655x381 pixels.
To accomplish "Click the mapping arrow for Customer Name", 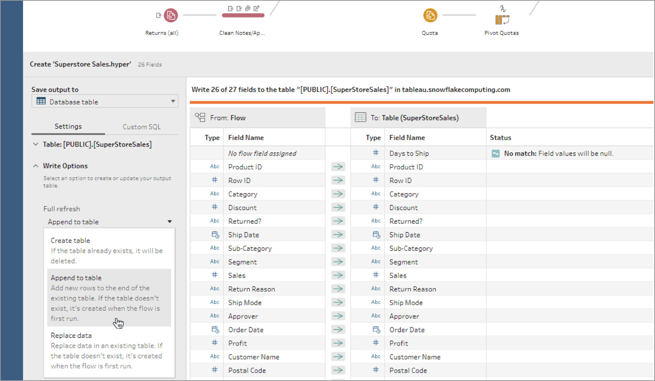I will (x=338, y=357).
